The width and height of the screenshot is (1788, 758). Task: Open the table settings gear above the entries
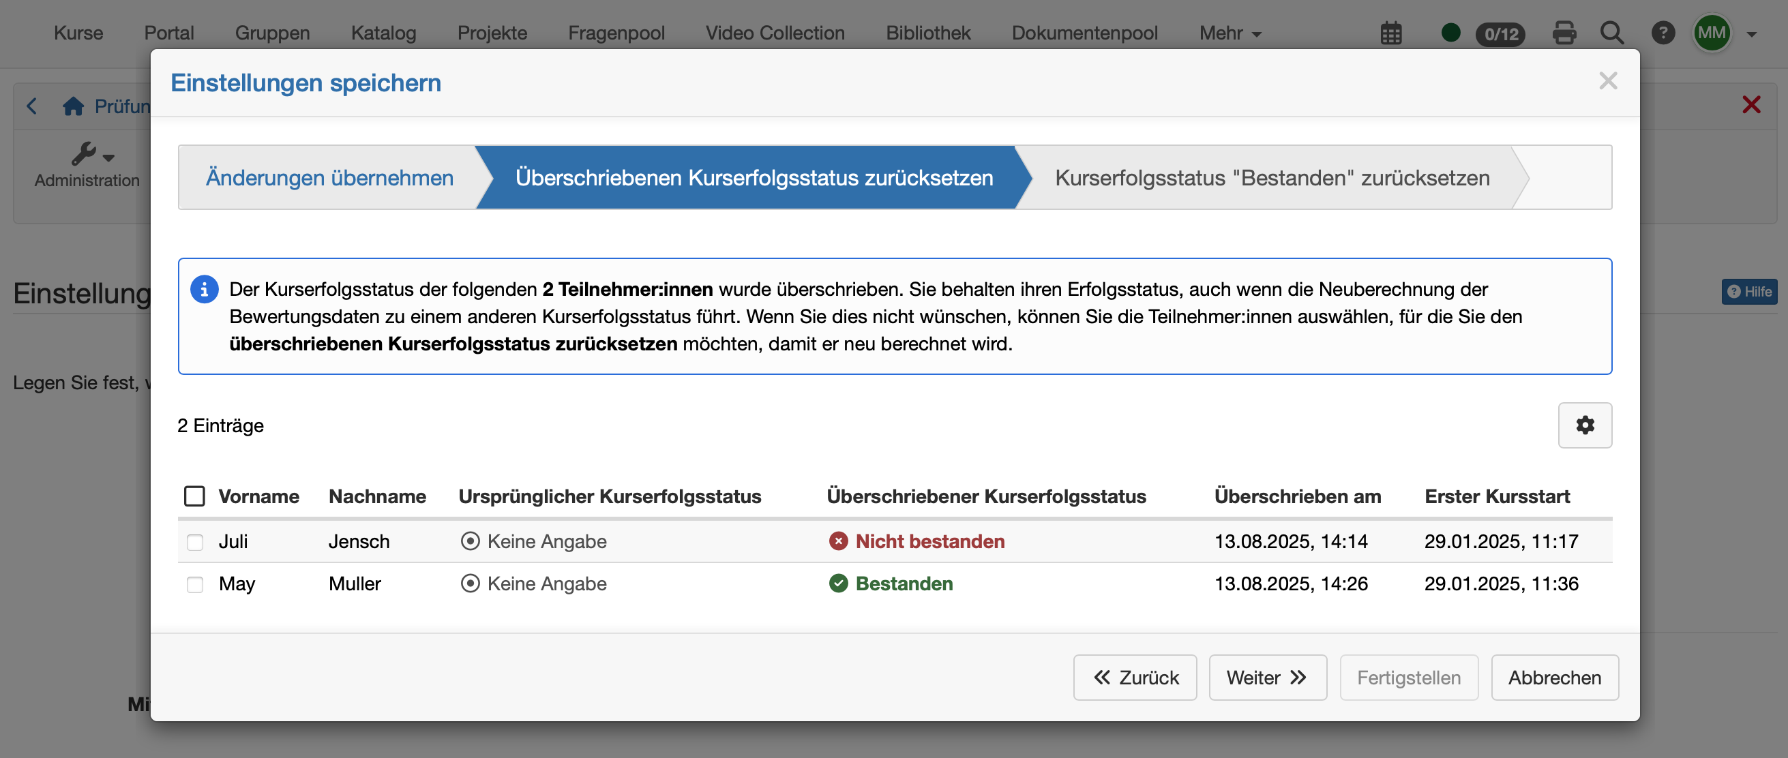tap(1585, 425)
